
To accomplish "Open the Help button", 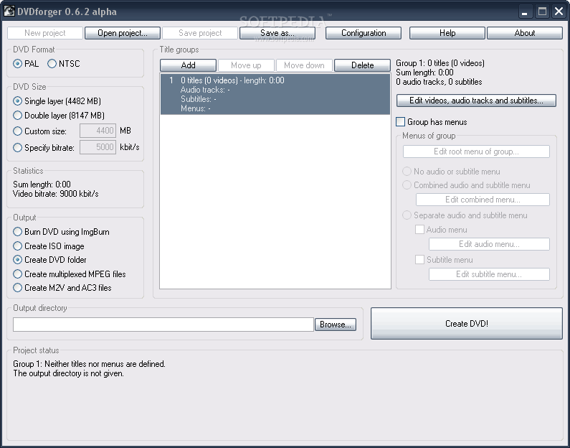I will (447, 33).
